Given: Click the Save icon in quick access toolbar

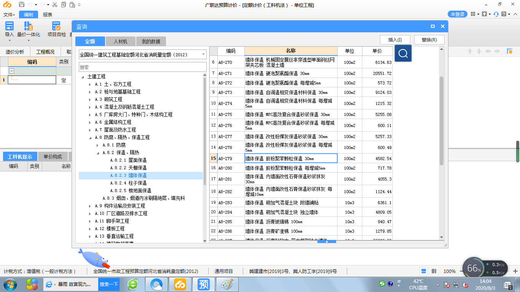Looking at the screenshot, I should [x=22, y=5].
